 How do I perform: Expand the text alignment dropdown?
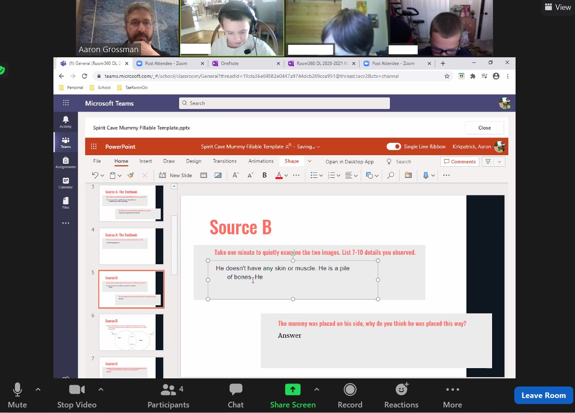[356, 176]
